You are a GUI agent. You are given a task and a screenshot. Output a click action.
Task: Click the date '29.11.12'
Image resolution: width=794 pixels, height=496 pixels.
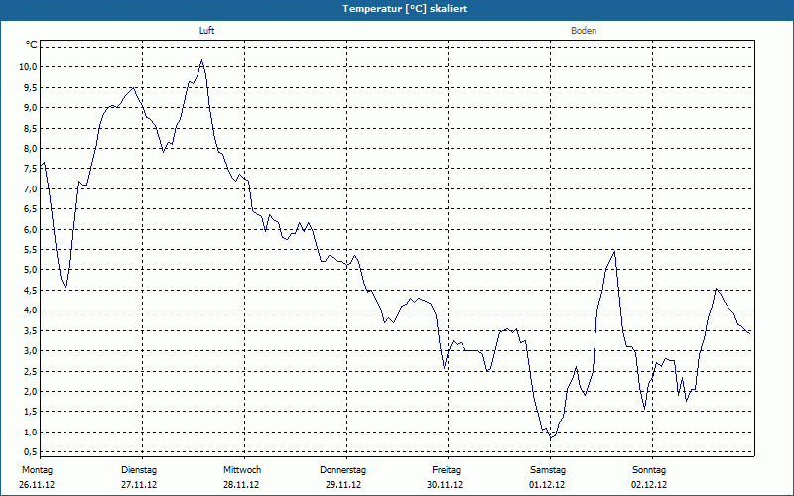(343, 485)
